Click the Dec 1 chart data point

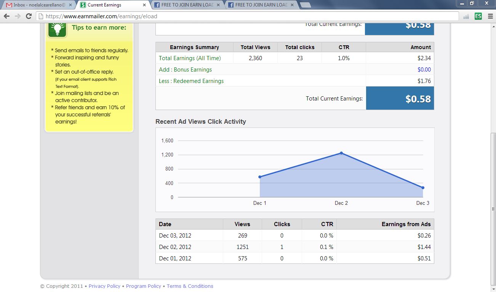[x=260, y=177]
